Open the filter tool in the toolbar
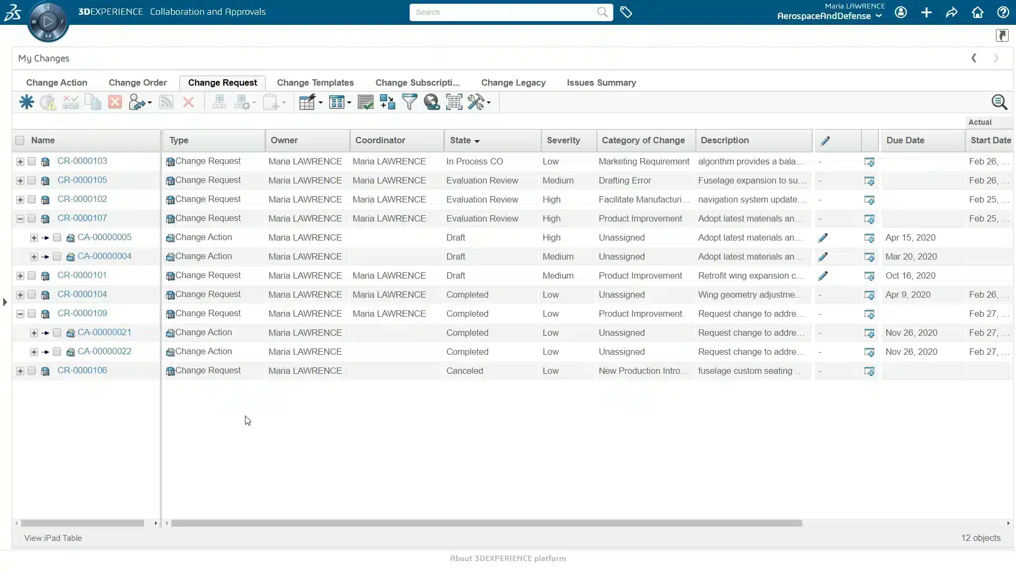The width and height of the screenshot is (1016, 571). point(410,102)
